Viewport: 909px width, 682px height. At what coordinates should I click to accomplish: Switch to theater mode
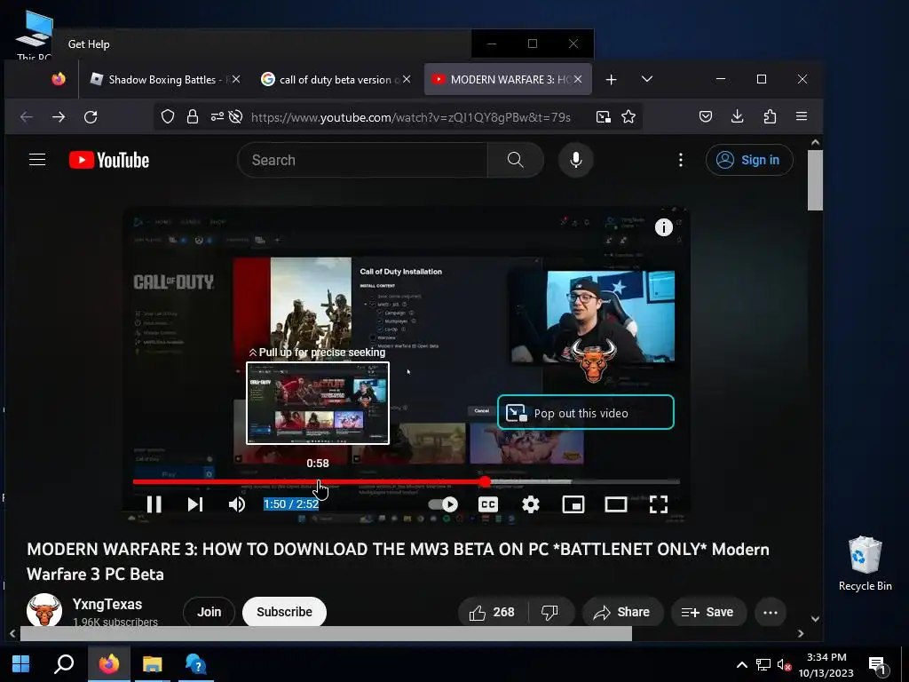point(616,504)
